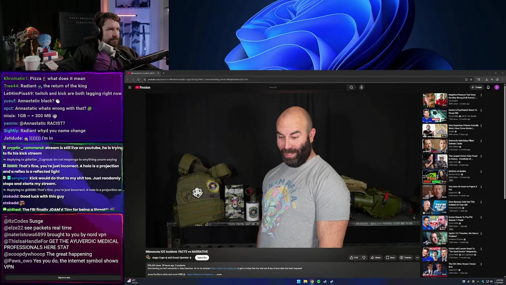This screenshot has width=506, height=285.
Task: Open options menu for Doctor & Psychiatrist React video
Action: 481,110
